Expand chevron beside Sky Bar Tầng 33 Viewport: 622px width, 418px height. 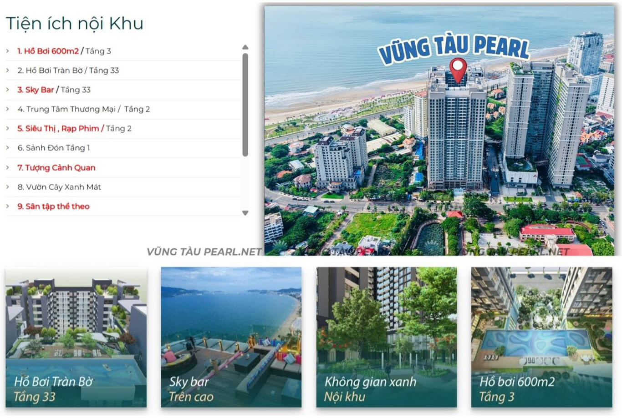point(8,90)
